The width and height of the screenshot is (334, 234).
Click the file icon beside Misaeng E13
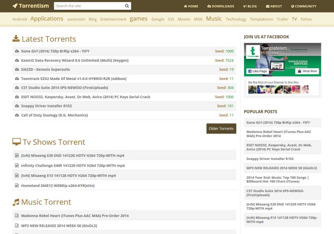pos(17,176)
